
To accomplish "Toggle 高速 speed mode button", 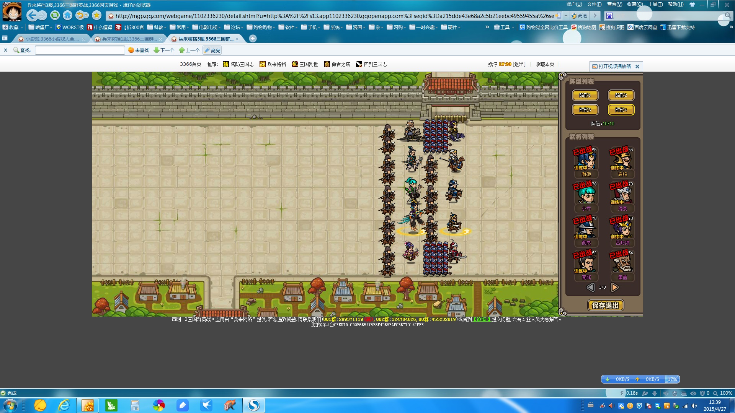I will pyautogui.click(x=579, y=16).
